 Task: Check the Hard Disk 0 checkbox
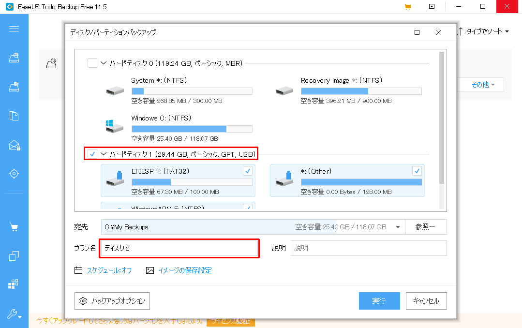[92, 63]
